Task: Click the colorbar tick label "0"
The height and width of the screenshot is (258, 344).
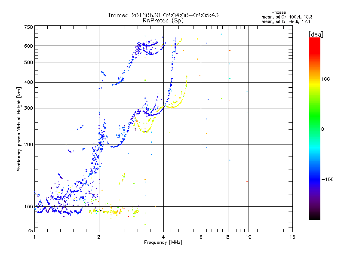Action: click(322, 129)
